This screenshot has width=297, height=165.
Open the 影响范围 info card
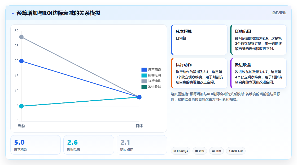click(258, 40)
